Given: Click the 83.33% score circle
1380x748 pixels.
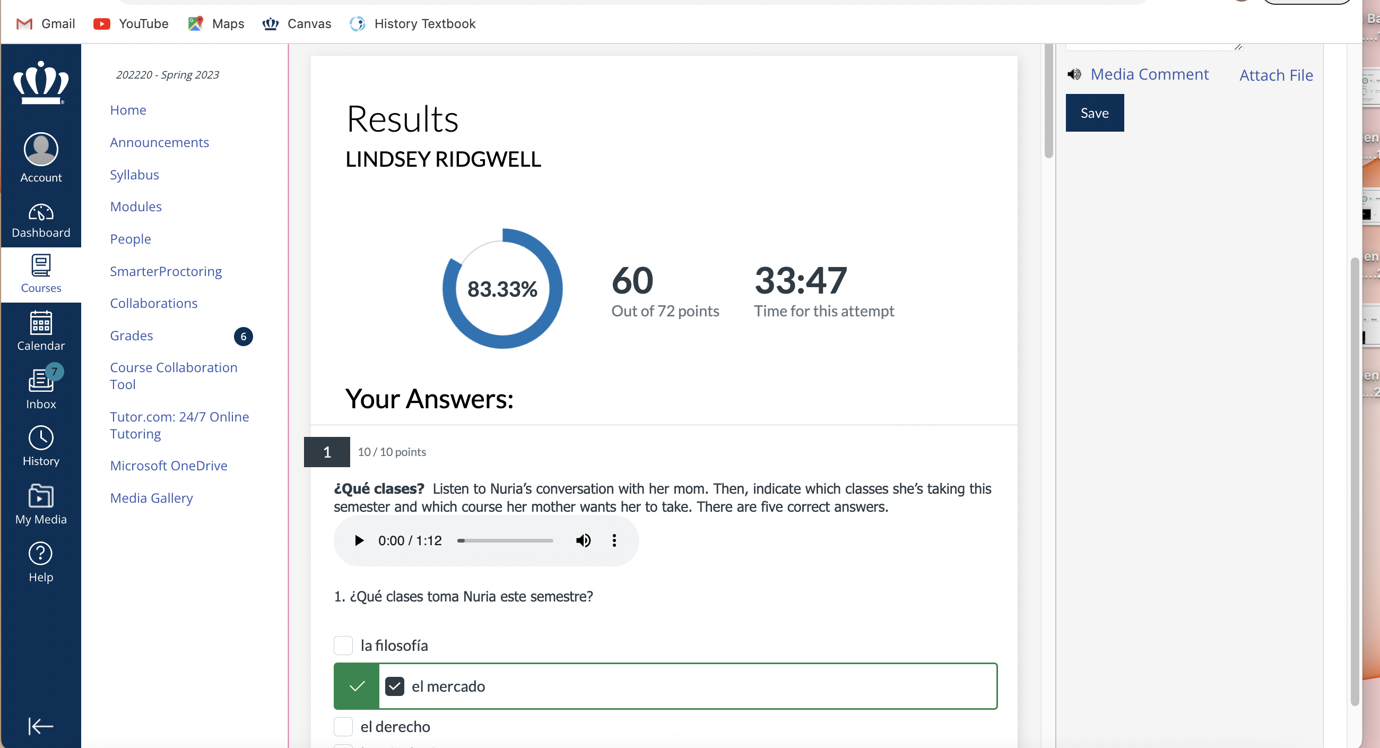Looking at the screenshot, I should pyautogui.click(x=502, y=289).
